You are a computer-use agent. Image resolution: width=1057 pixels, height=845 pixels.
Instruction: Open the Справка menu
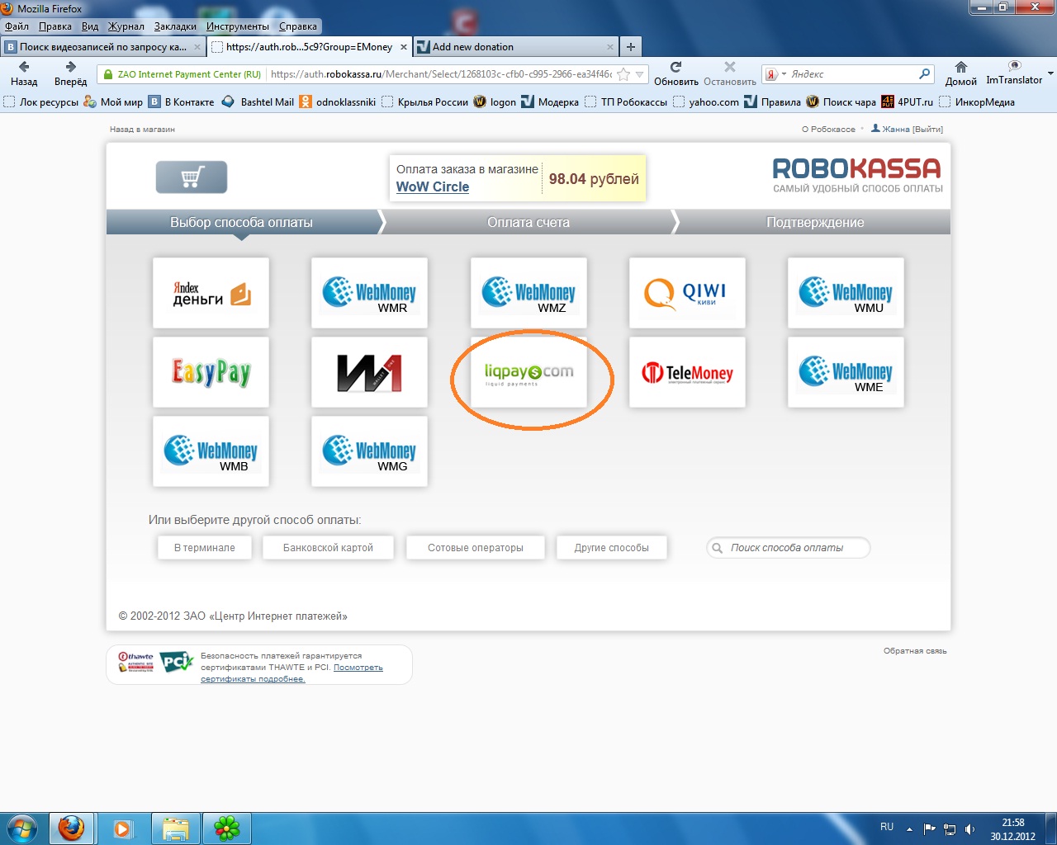point(298,26)
